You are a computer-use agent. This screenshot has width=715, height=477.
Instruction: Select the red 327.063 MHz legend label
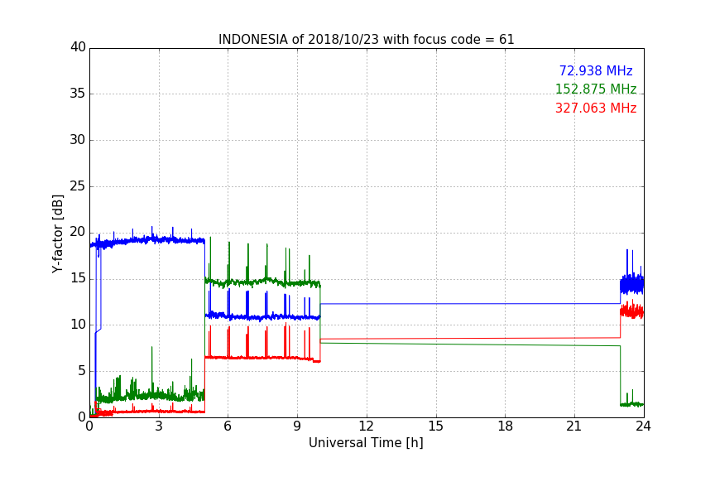(x=596, y=108)
